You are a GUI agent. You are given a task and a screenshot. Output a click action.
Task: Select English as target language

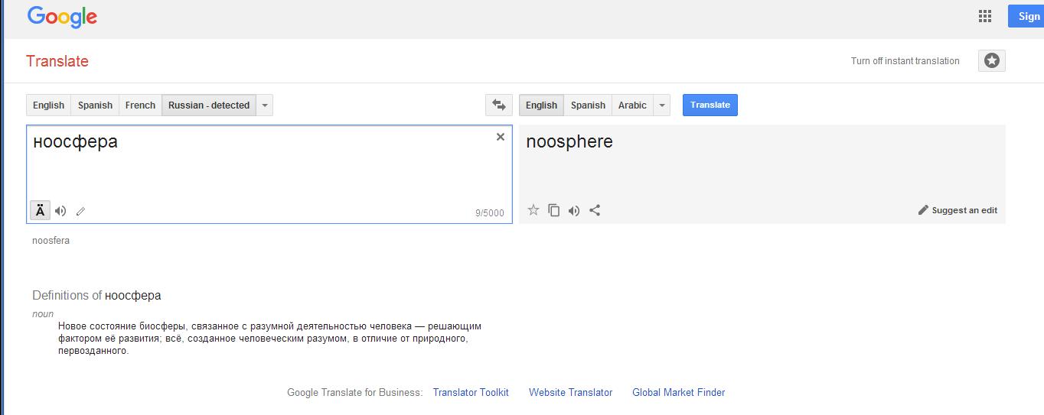click(x=542, y=105)
